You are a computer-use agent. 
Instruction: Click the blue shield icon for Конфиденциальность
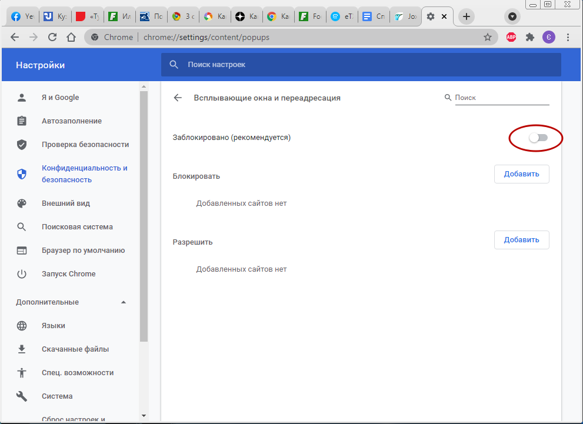[22, 173]
